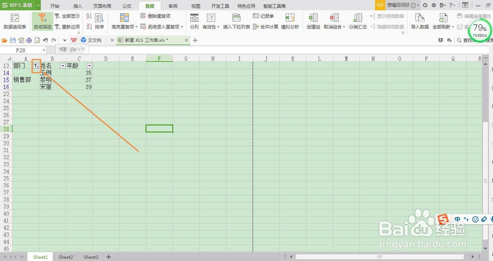493x261 pixels.
Task: Switch to the 公式 ribbon tab
Action: coord(127,6)
